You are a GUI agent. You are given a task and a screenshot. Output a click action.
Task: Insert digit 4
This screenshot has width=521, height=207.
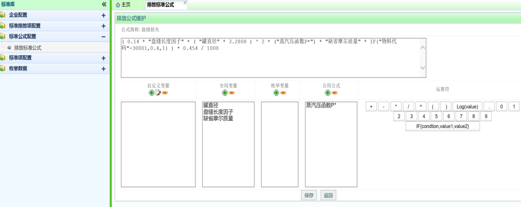tap(424, 117)
